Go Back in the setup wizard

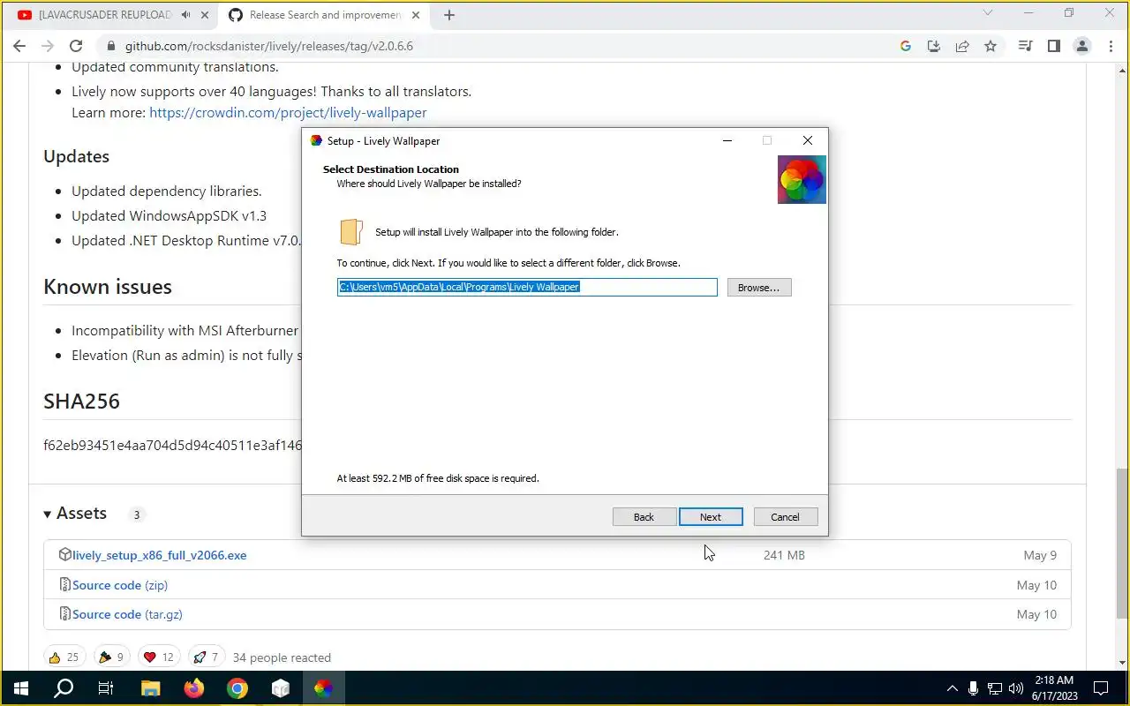click(x=644, y=517)
